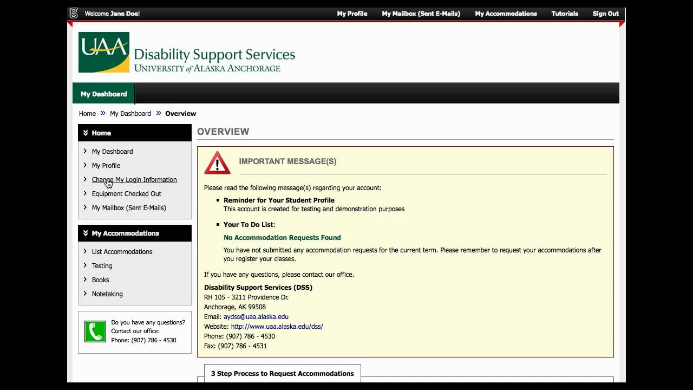
Task: Open Change My Login Information link
Action: click(x=134, y=179)
